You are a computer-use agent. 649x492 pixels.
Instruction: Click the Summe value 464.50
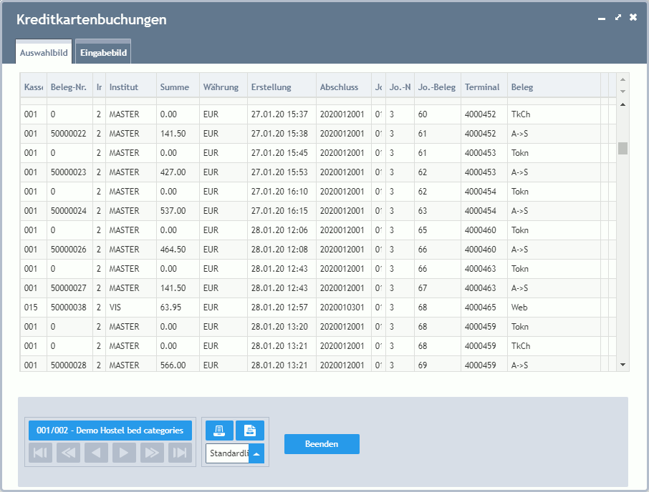point(173,250)
